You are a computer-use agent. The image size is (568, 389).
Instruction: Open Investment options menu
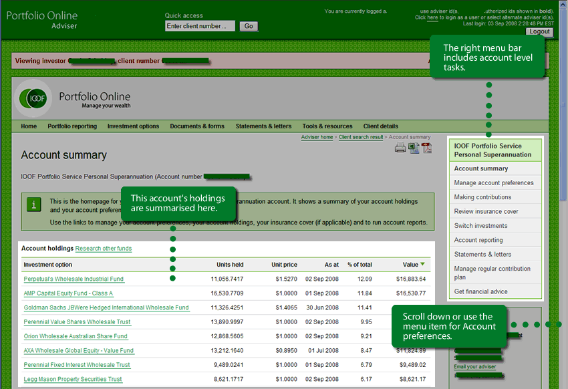coord(133,126)
